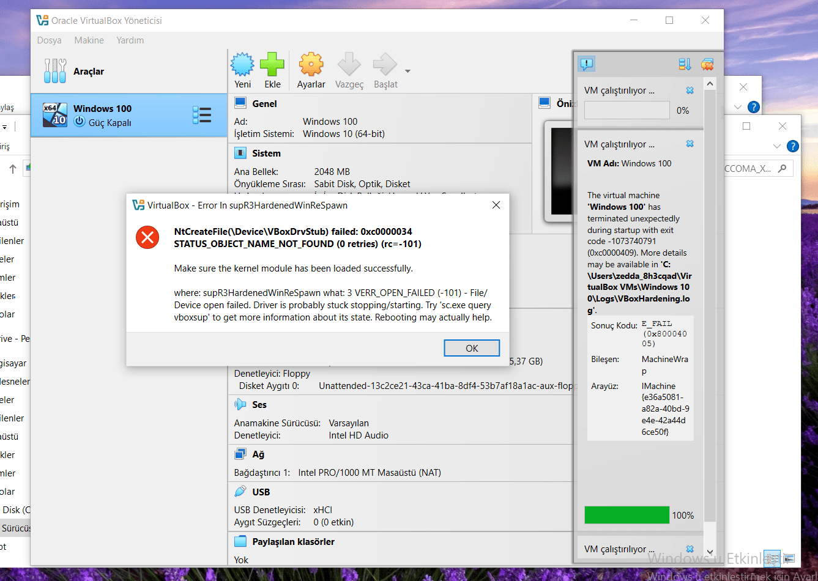This screenshot has width=818, height=581.
Task: Open the Makine menu
Action: click(x=89, y=40)
